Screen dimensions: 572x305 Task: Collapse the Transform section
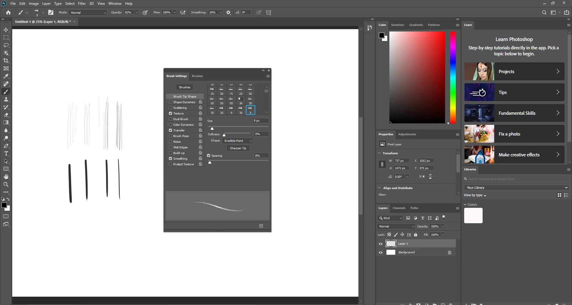pos(379,153)
